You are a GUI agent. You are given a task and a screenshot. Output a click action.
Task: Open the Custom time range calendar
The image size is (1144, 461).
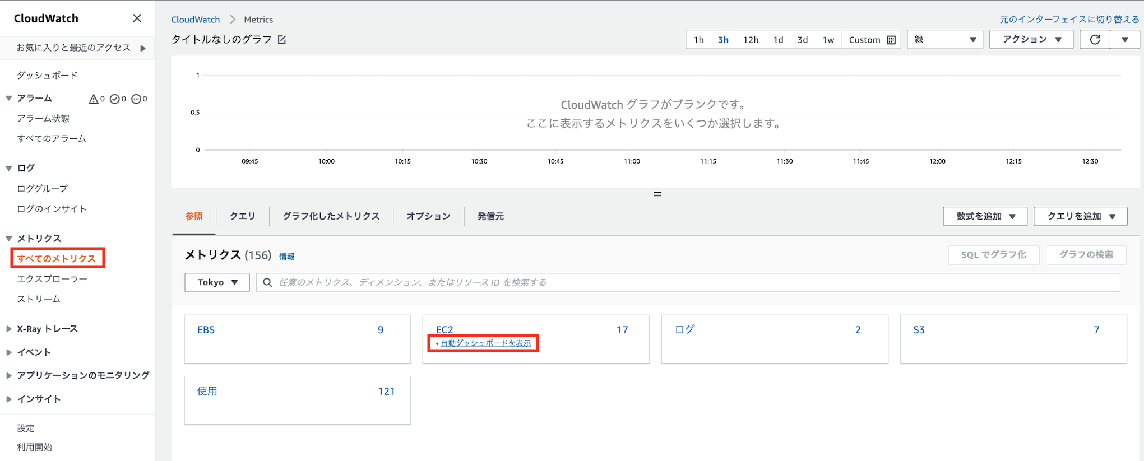click(872, 40)
